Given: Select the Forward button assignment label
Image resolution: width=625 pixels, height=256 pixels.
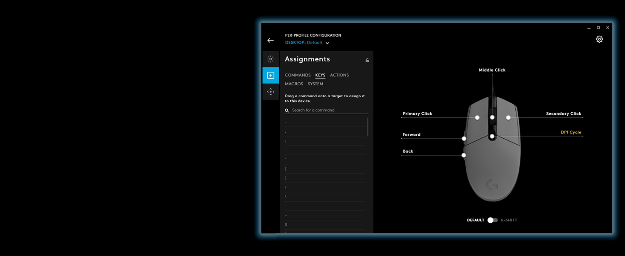Looking at the screenshot, I should point(412,135).
